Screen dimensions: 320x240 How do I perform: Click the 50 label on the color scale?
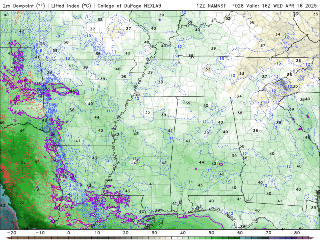point(212,233)
